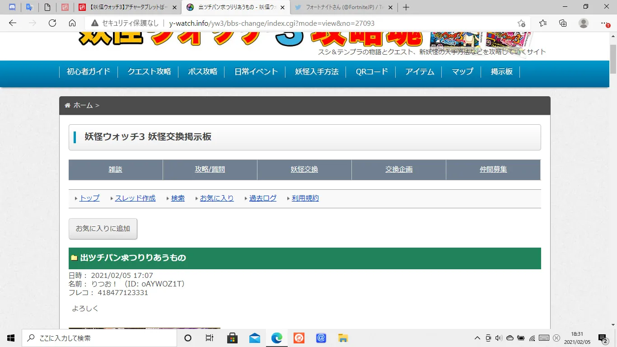The height and width of the screenshot is (347, 617).
Task: View the セキュリティ保護なし site security warning
Action: tap(125, 23)
